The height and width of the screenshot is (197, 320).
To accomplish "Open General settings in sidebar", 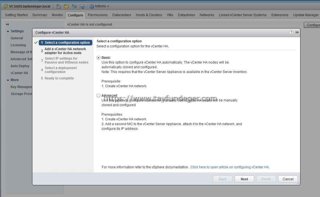I will (x=17, y=38).
